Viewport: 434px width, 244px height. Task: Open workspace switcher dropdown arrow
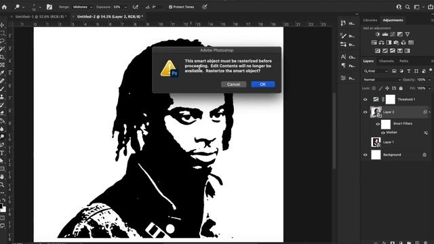[423, 7]
